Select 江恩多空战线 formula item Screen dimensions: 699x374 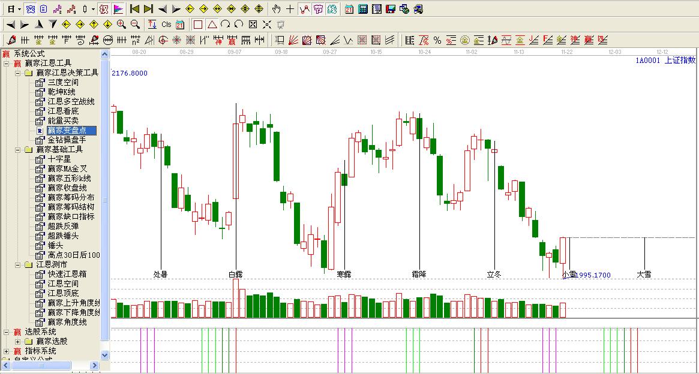click(71, 102)
